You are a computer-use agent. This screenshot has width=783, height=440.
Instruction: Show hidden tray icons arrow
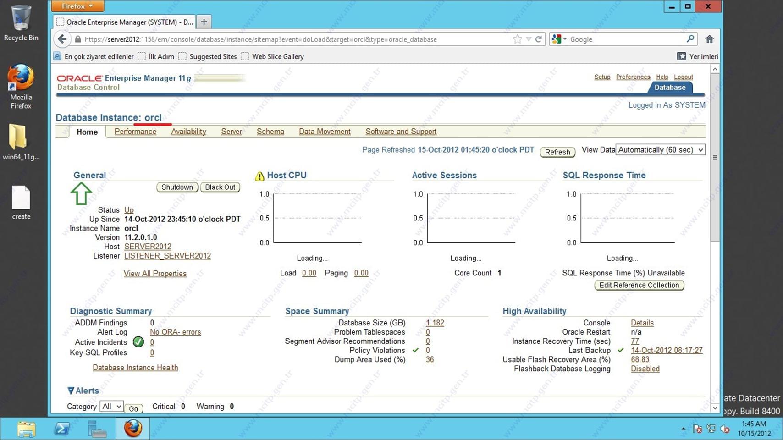pyautogui.click(x=684, y=429)
